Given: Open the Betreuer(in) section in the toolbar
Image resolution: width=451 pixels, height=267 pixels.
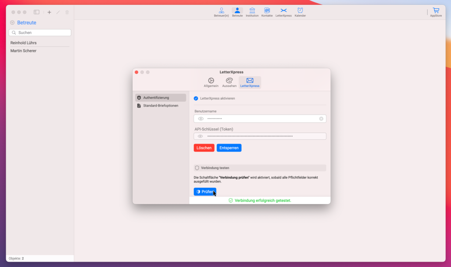Looking at the screenshot, I should tap(221, 12).
